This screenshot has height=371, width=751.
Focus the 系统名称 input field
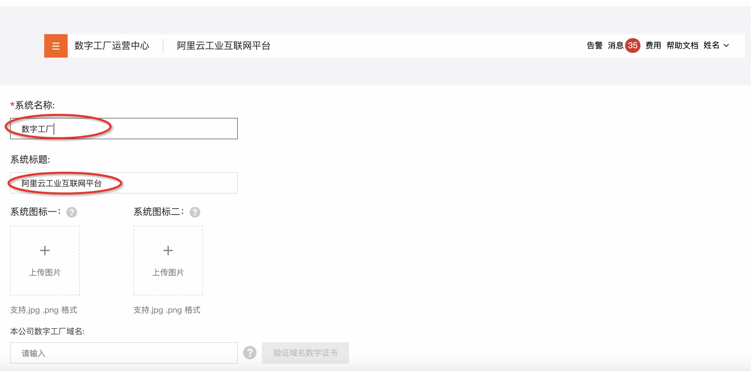coord(124,129)
